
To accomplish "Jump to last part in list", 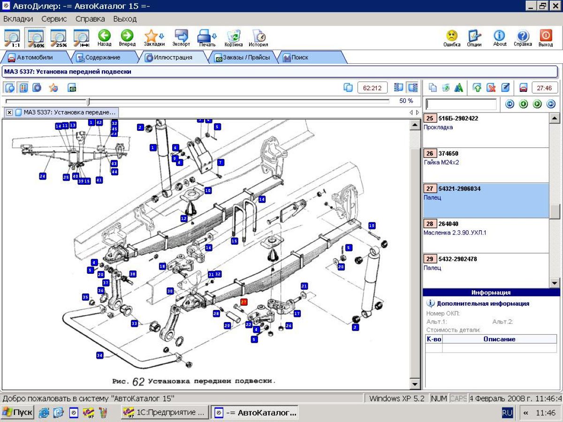I will [551, 104].
